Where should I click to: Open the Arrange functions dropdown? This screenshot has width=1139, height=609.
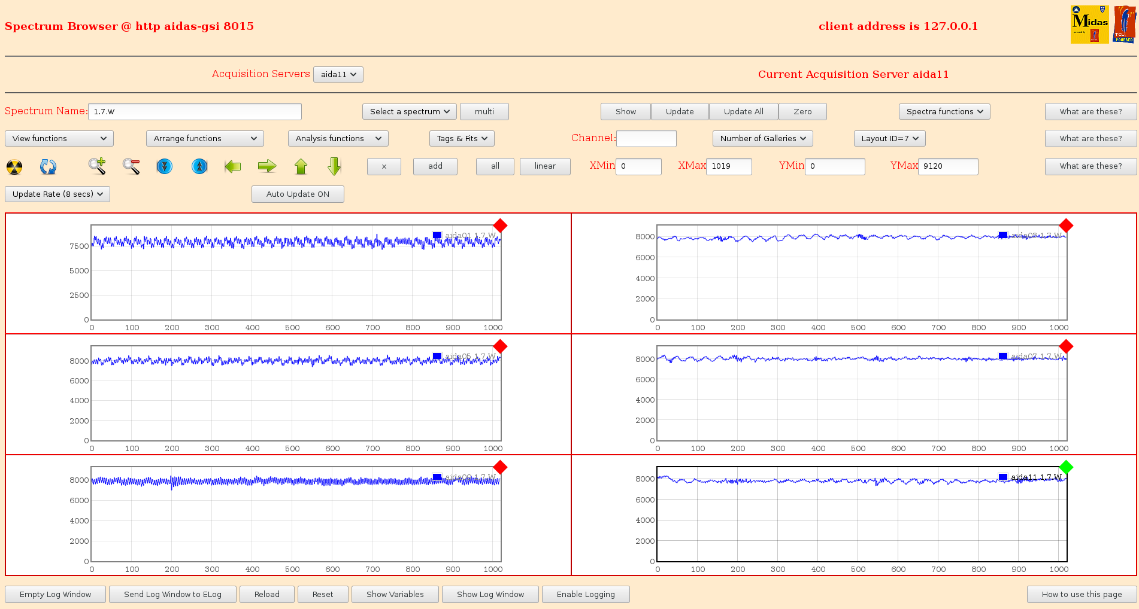point(205,139)
